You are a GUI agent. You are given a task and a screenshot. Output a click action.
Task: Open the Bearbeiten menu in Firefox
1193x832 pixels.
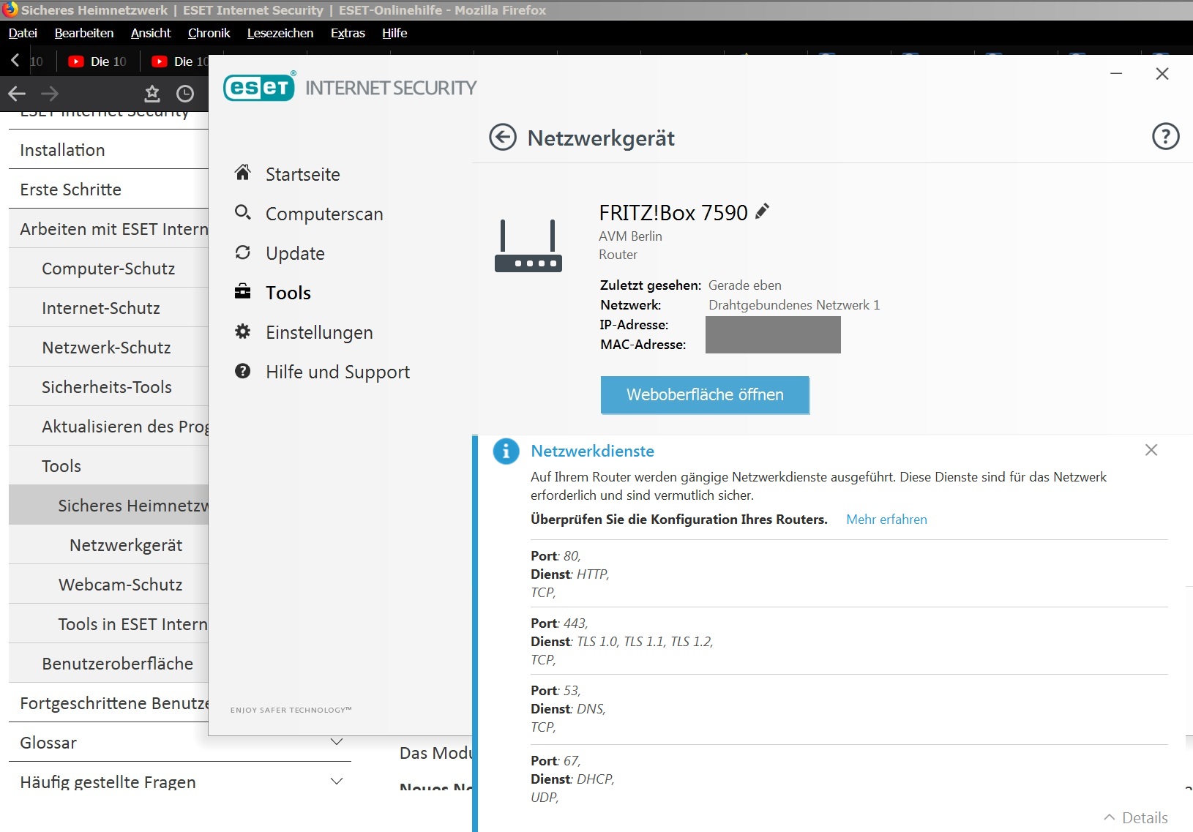(84, 33)
